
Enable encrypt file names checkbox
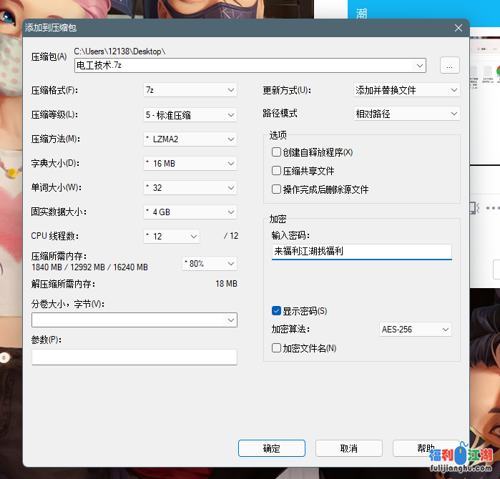coord(276,348)
